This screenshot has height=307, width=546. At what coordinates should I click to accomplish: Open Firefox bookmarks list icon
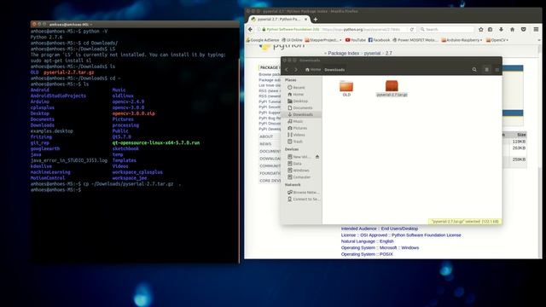tap(491, 30)
